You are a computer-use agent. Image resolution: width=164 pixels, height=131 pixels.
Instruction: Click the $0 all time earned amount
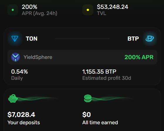[86, 115]
